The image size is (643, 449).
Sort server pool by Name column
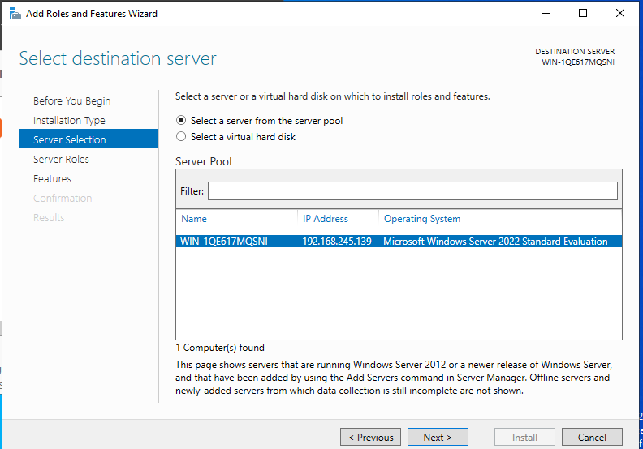click(x=194, y=219)
